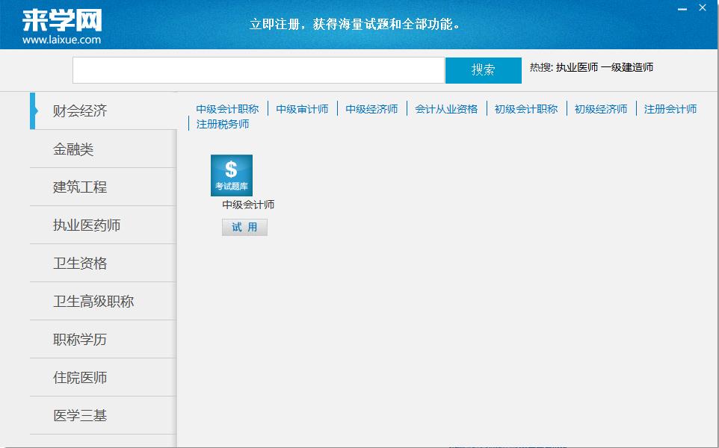This screenshot has width=719, height=448.
Task: Click the 搜索 search button
Action: [x=484, y=70]
